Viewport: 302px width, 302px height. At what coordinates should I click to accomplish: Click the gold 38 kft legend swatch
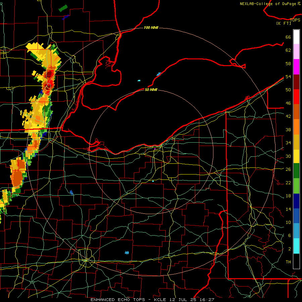[296, 142]
